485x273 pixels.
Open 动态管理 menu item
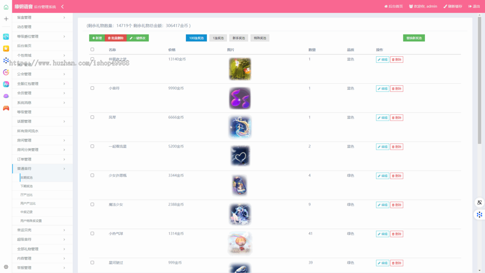[42, 27]
